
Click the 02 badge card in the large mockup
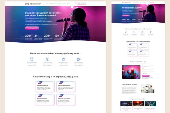(66, 87)
